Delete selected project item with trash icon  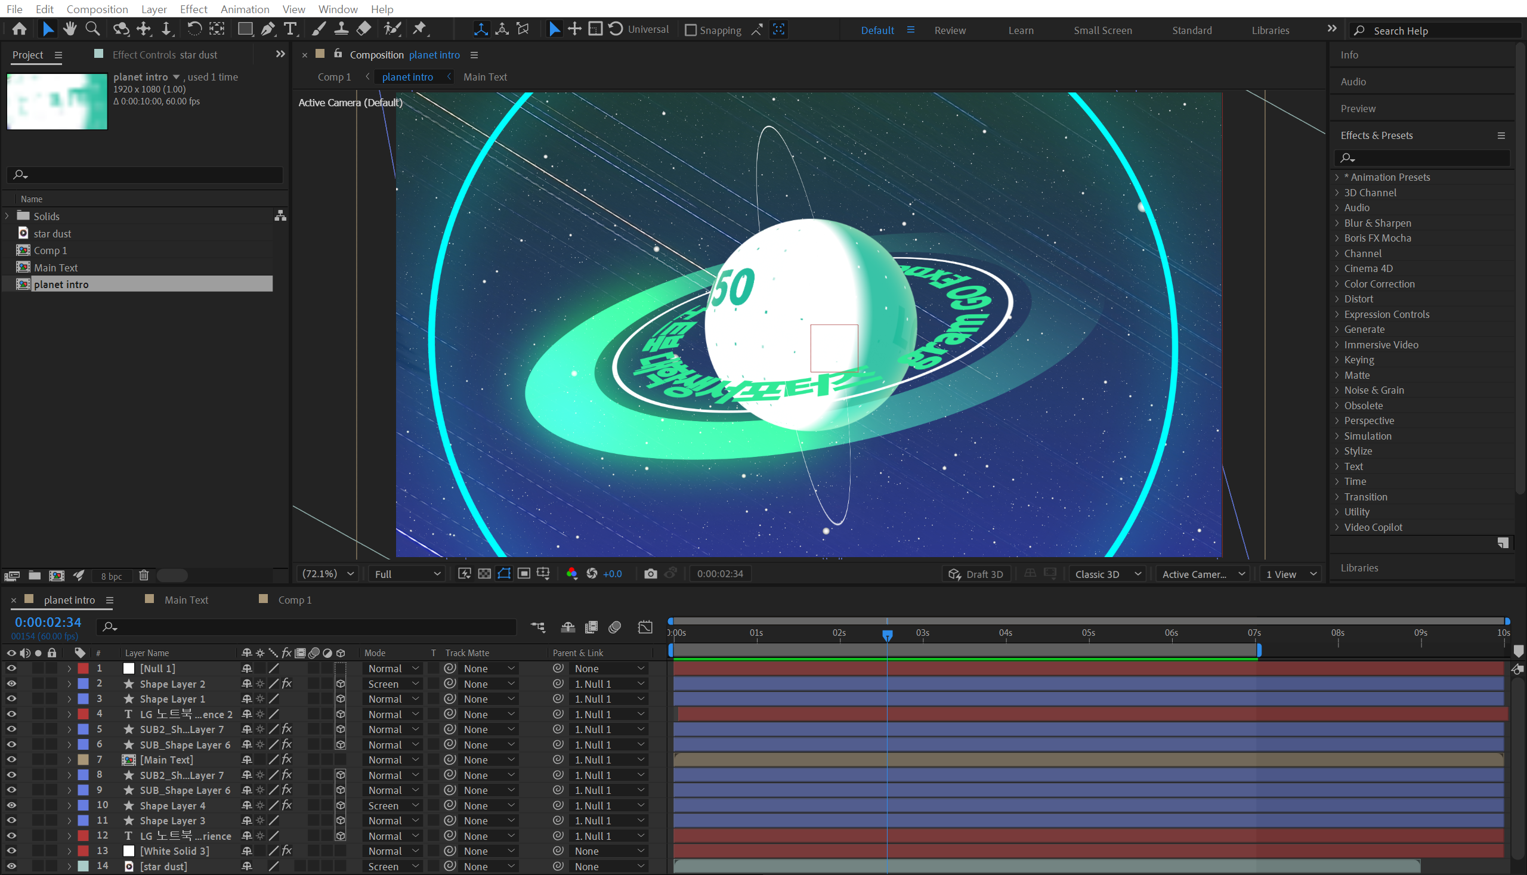click(144, 576)
